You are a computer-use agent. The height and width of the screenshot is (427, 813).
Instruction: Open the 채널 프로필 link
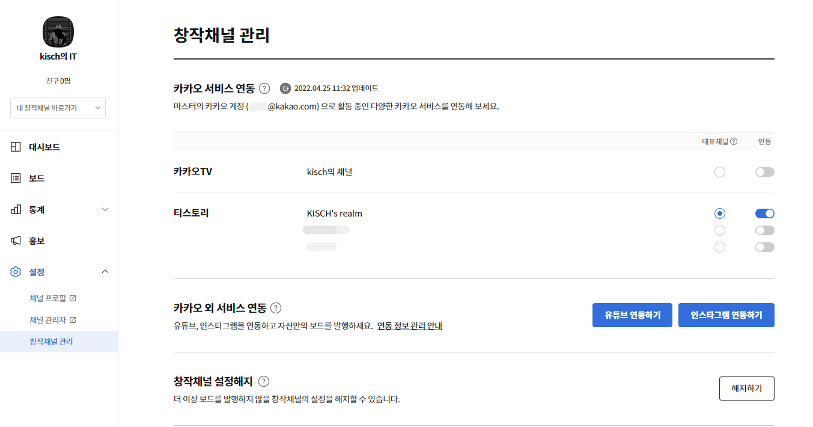click(x=49, y=298)
